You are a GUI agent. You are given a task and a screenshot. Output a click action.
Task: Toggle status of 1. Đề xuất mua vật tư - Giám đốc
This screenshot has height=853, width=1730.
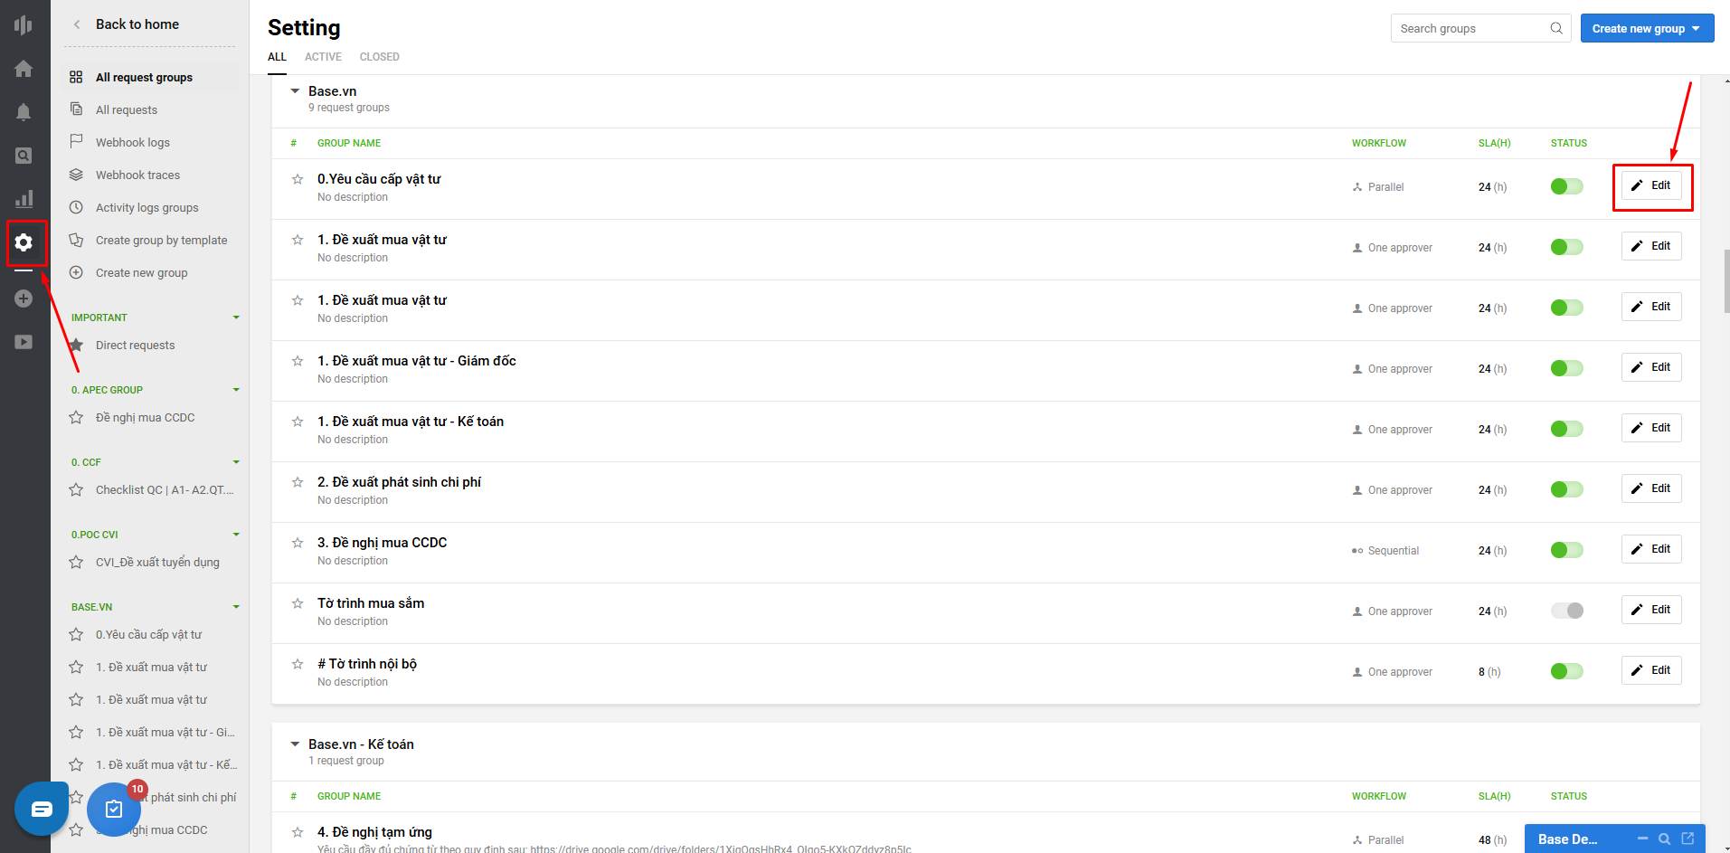coord(1566,368)
